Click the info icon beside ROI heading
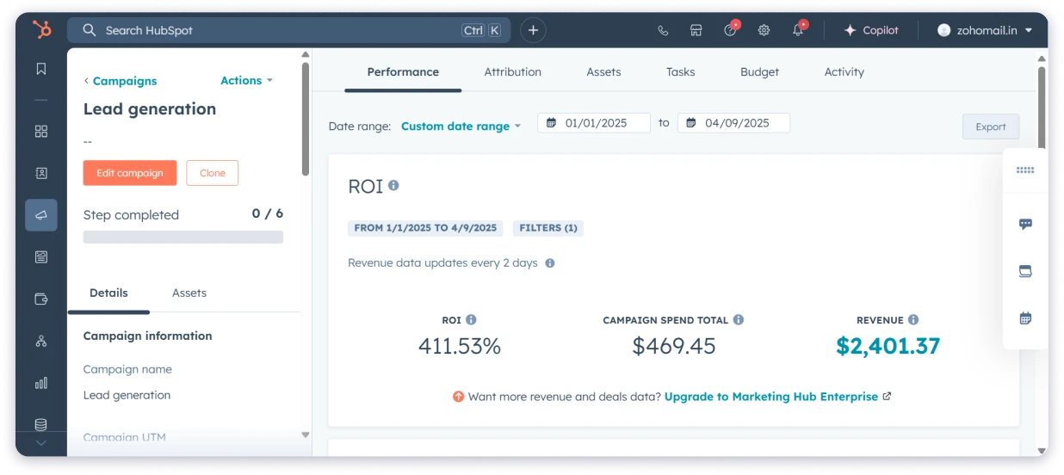This screenshot has height=475, width=1064. point(393,185)
